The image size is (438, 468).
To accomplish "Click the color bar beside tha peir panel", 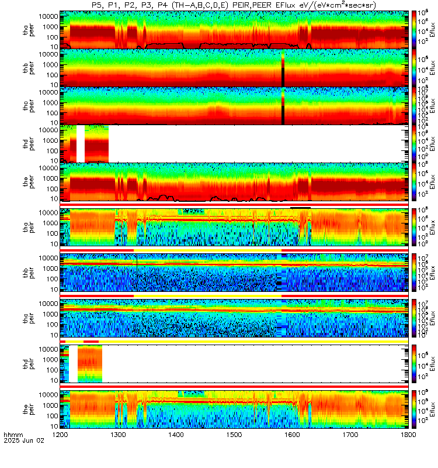I will [x=414, y=227].
